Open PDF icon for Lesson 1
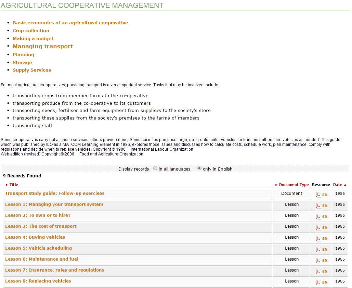This screenshot has height=288, width=352. (x=318, y=205)
